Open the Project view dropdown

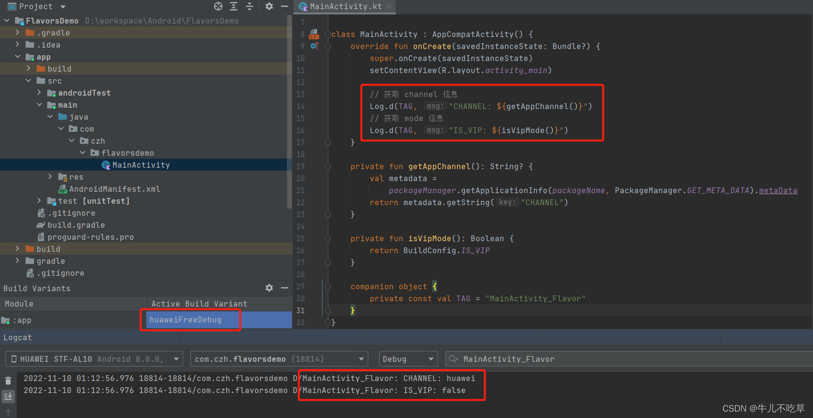click(x=63, y=7)
